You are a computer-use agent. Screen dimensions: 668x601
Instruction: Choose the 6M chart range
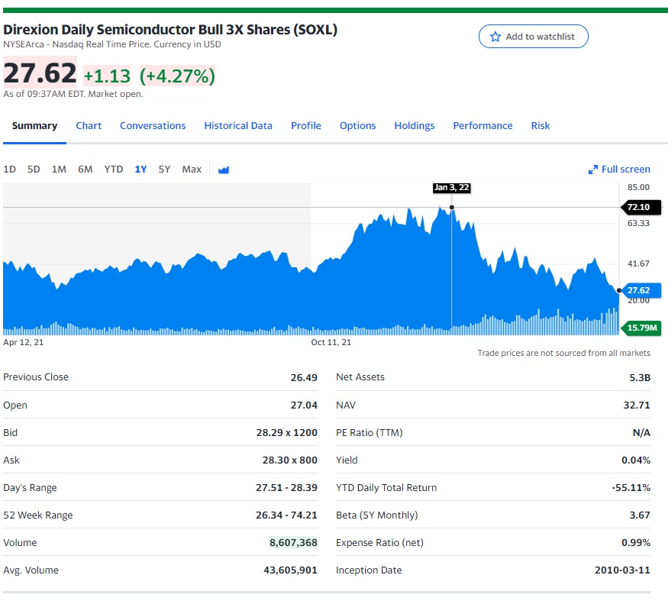click(86, 170)
